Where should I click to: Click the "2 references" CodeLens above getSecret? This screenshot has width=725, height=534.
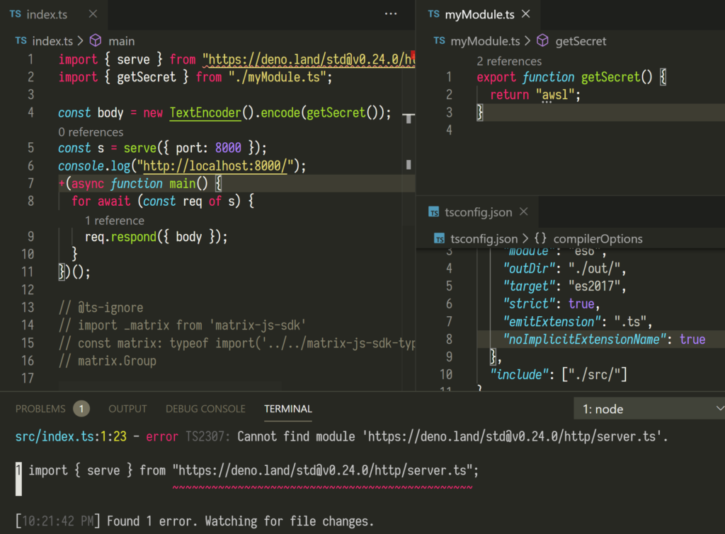509,62
